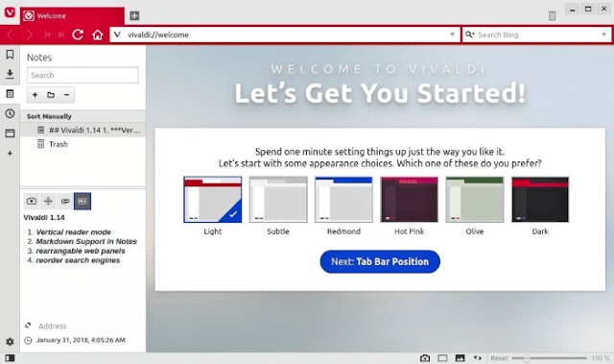This screenshot has height=364, width=614.
Task: Open the History panel clock icon
Action: [10, 113]
